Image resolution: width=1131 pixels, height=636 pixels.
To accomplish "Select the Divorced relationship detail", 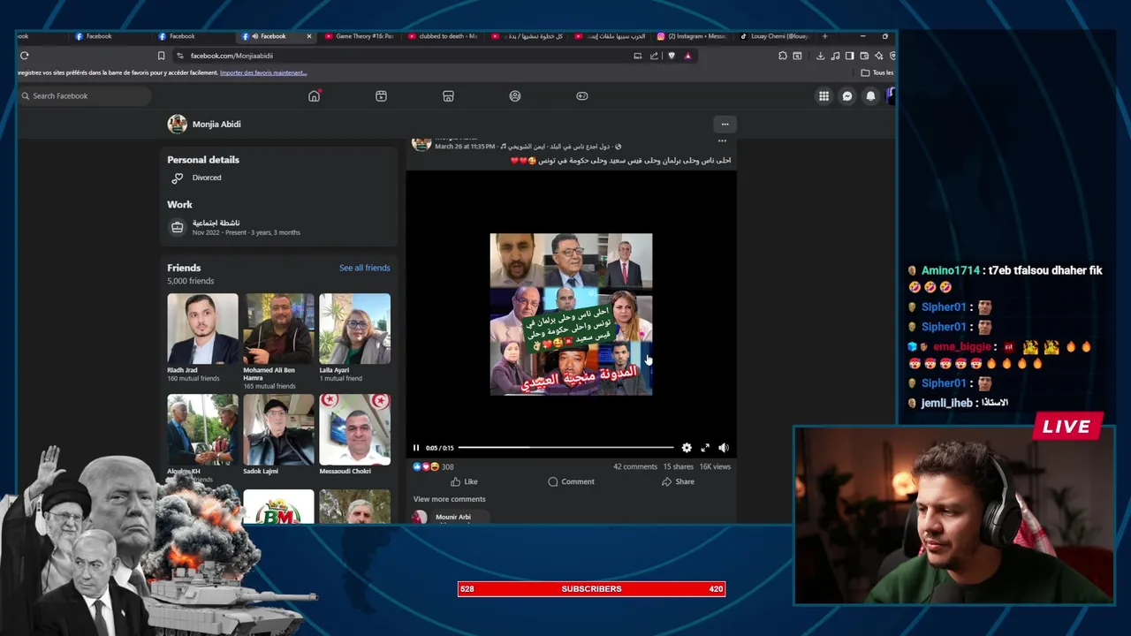I will point(207,178).
